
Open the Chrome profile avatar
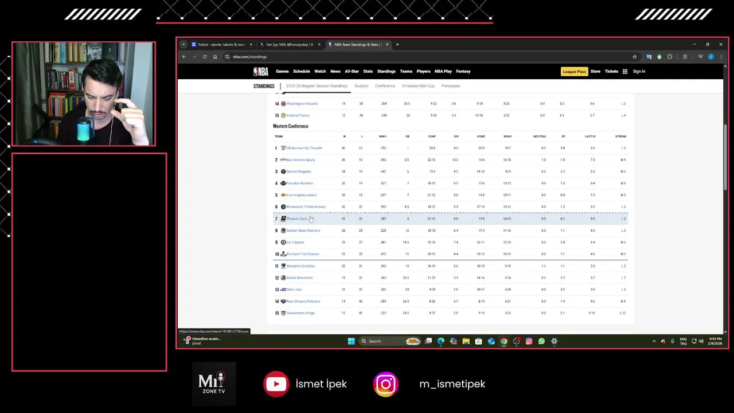[710, 57]
